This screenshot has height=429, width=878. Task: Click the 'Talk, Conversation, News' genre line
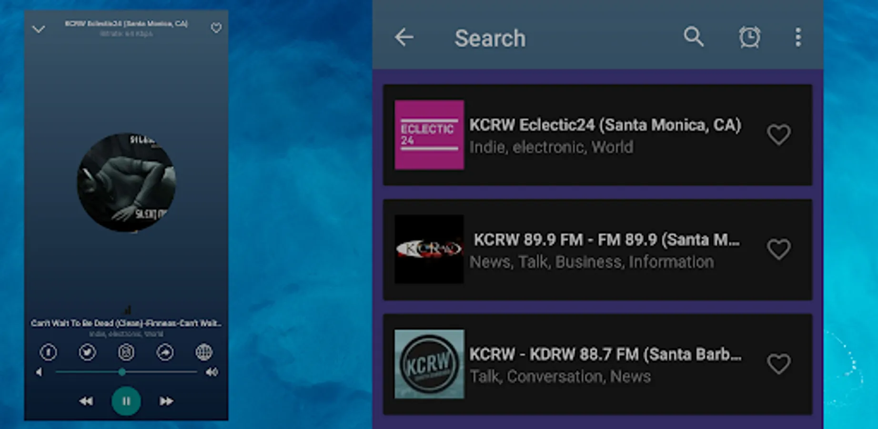coord(560,377)
